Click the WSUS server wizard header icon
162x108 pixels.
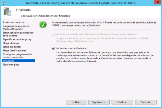(x=7, y=12)
